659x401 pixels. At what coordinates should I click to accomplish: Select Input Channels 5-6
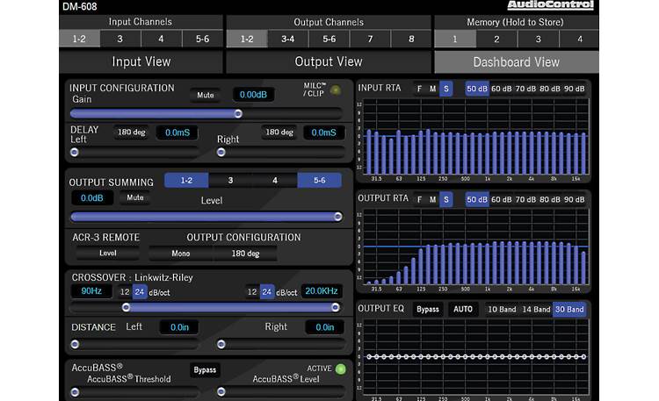point(203,39)
